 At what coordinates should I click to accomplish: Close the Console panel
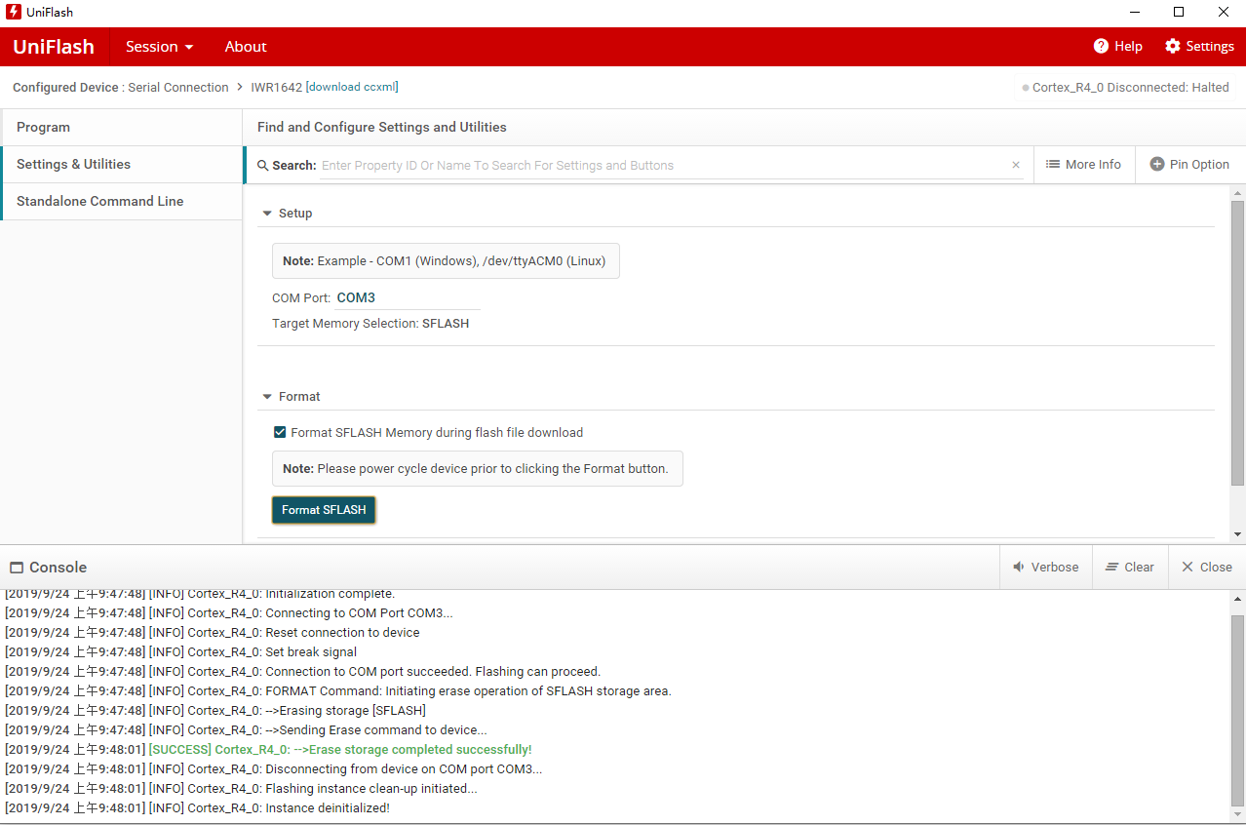click(x=1207, y=567)
